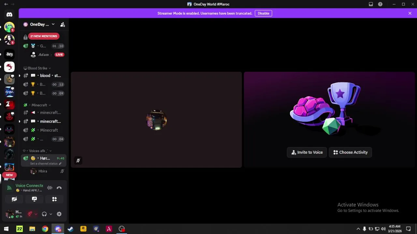Viewport: 417px width, 234px height.
Task: Unmute microphone in user panel
Action: pos(30,214)
